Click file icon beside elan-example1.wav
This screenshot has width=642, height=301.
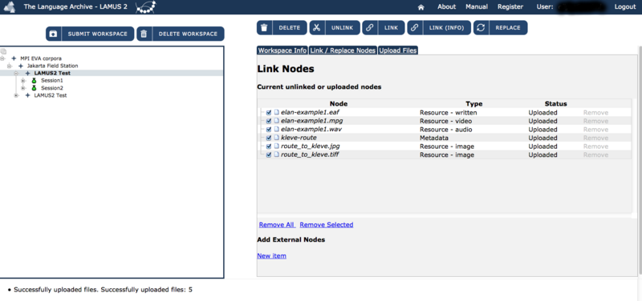pos(276,130)
